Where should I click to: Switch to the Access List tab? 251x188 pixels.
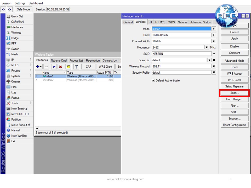(x=76, y=60)
